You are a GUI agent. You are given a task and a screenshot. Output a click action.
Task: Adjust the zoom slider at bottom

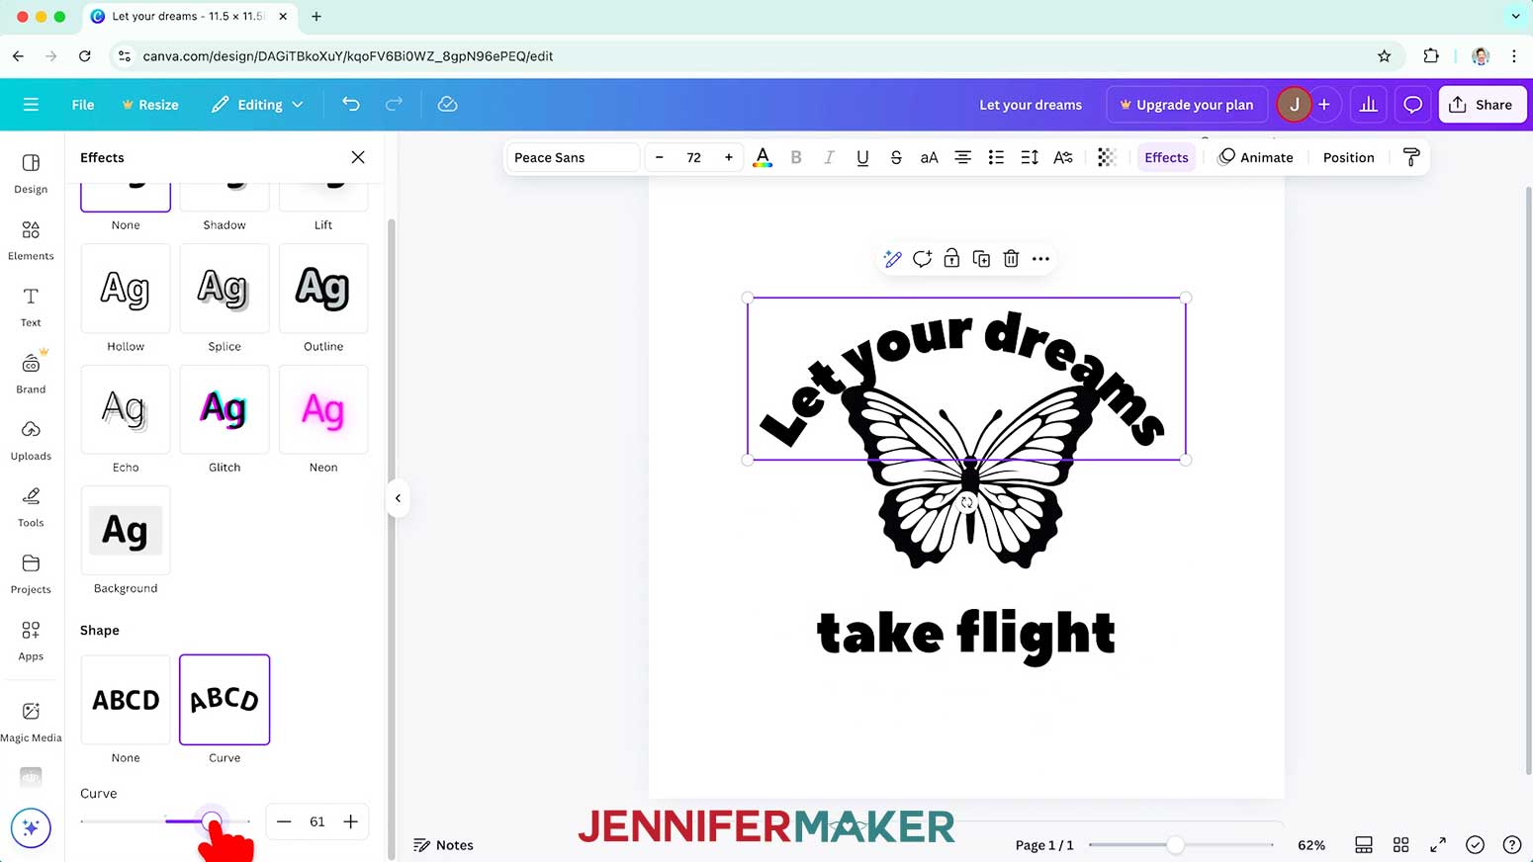point(1175,844)
